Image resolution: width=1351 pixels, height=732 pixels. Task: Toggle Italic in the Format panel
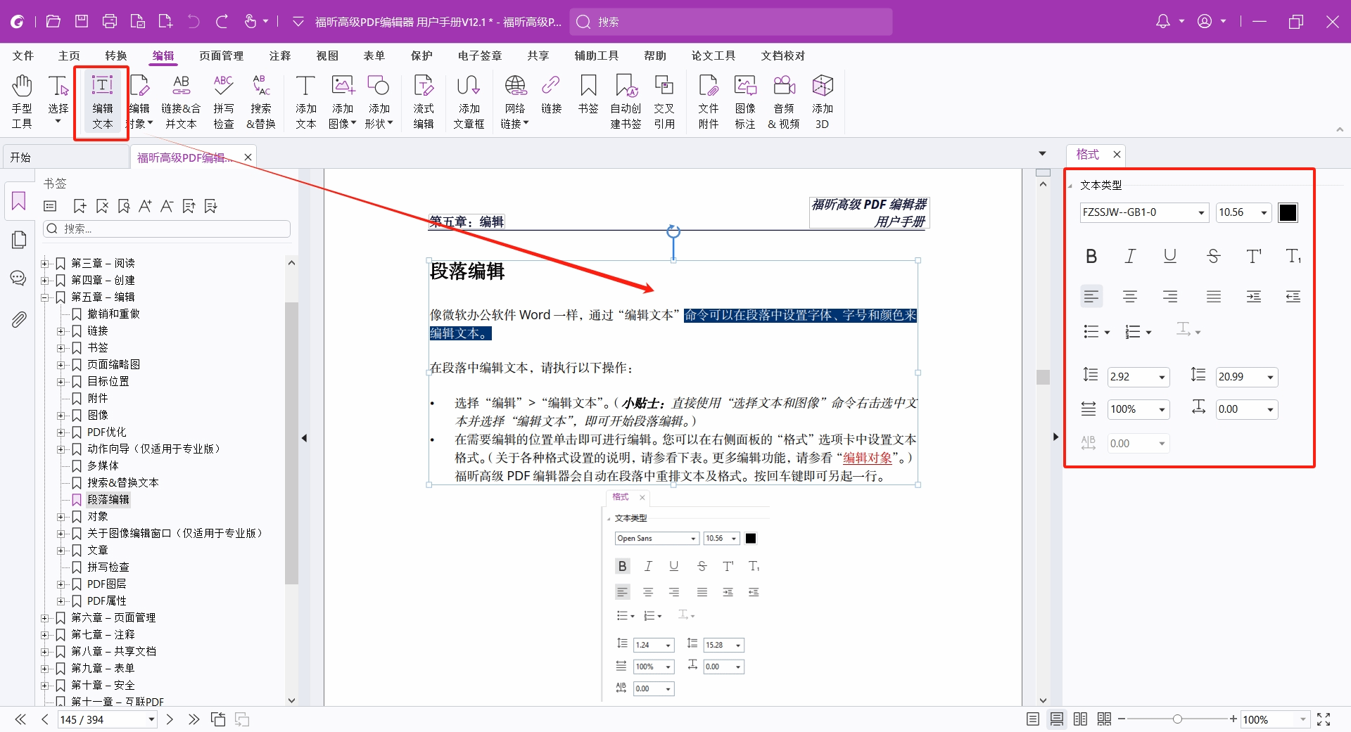point(1130,257)
